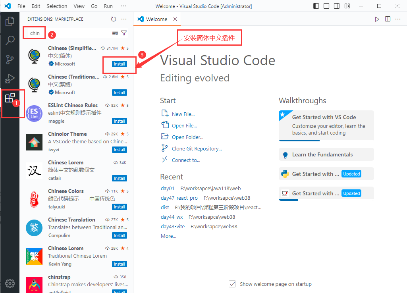This screenshot has height=293, width=407.
Task: Open recent folder day44-wx
Action: point(172,217)
